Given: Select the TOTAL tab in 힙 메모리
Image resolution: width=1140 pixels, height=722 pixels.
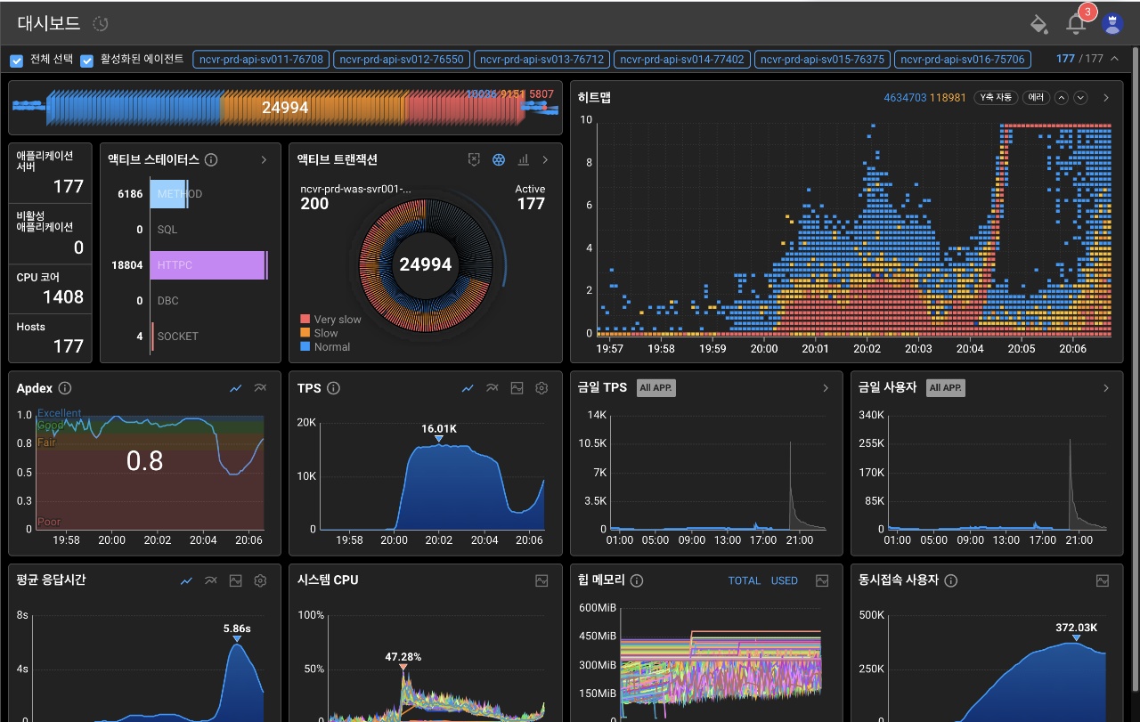Looking at the screenshot, I should [x=744, y=580].
